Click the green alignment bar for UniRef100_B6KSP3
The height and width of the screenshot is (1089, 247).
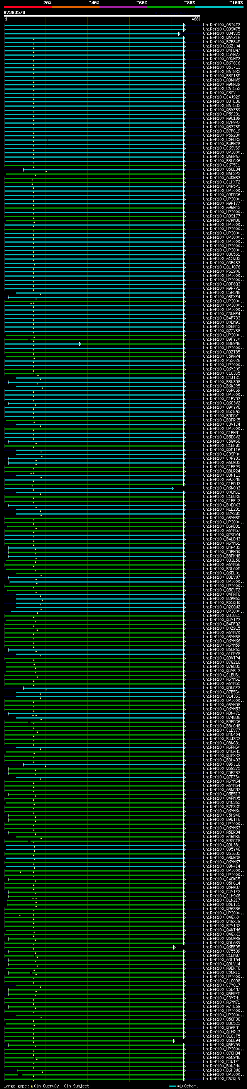point(106,174)
